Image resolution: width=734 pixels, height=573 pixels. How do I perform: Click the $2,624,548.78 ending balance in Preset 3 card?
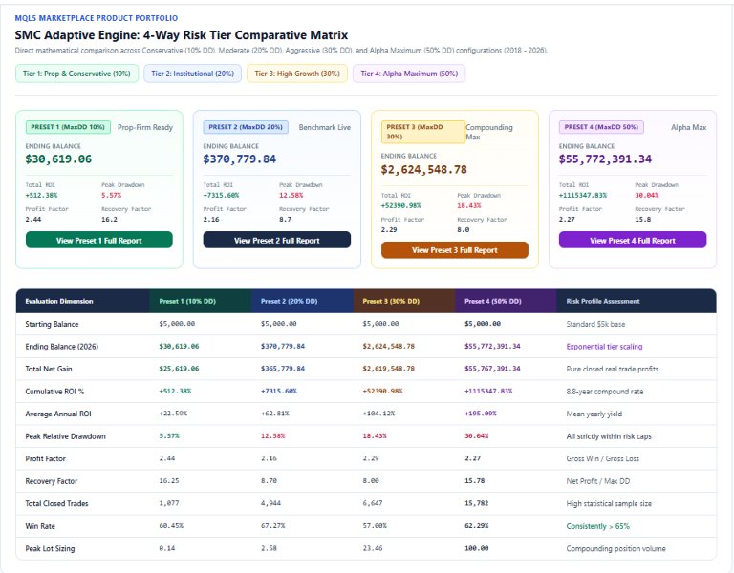(424, 169)
